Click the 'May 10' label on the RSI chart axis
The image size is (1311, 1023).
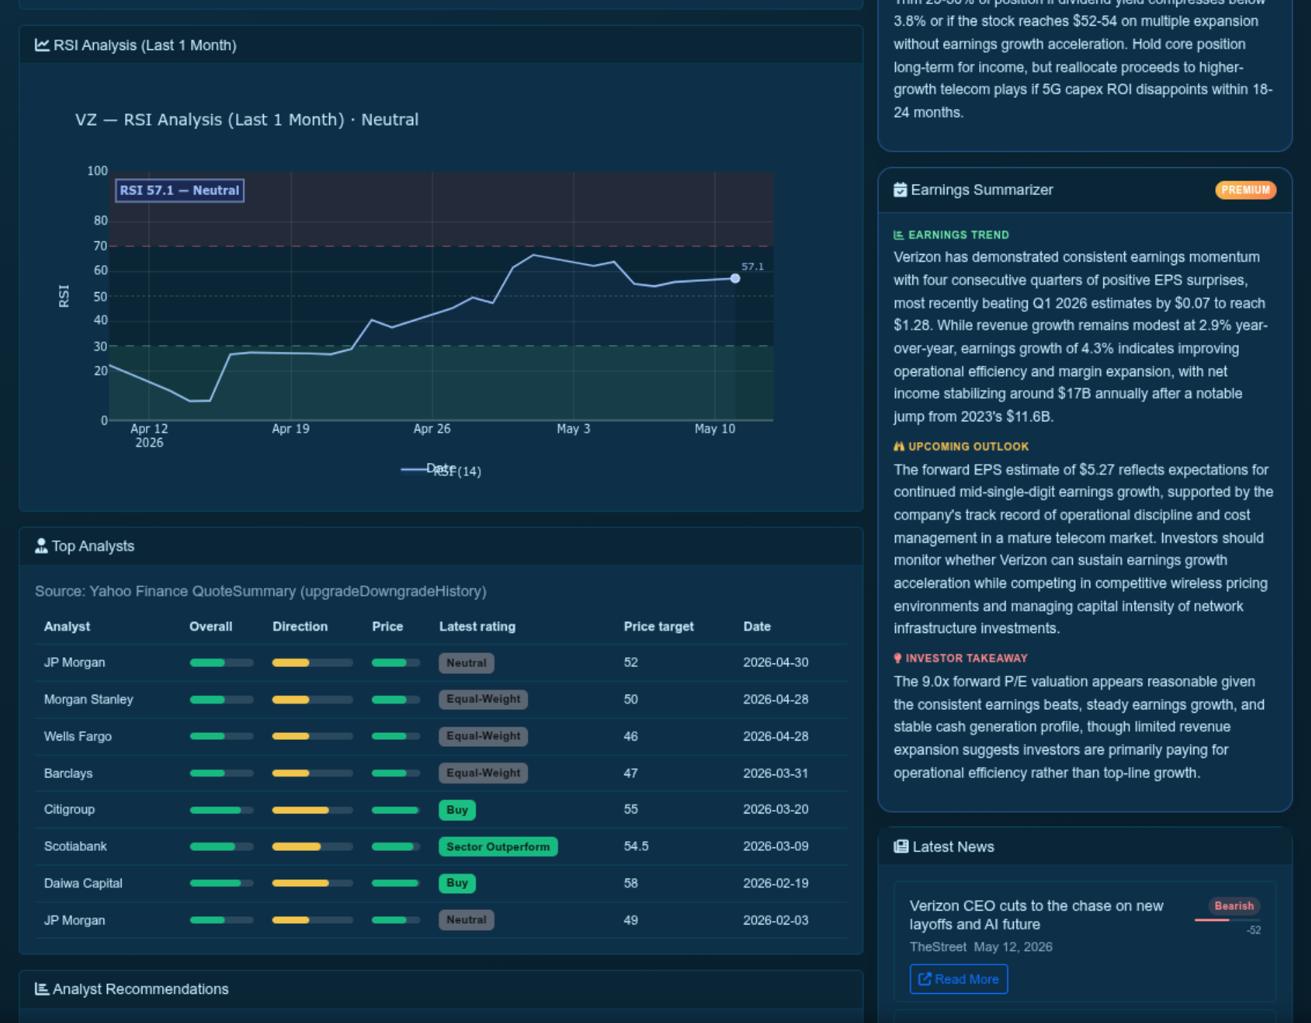coord(715,429)
